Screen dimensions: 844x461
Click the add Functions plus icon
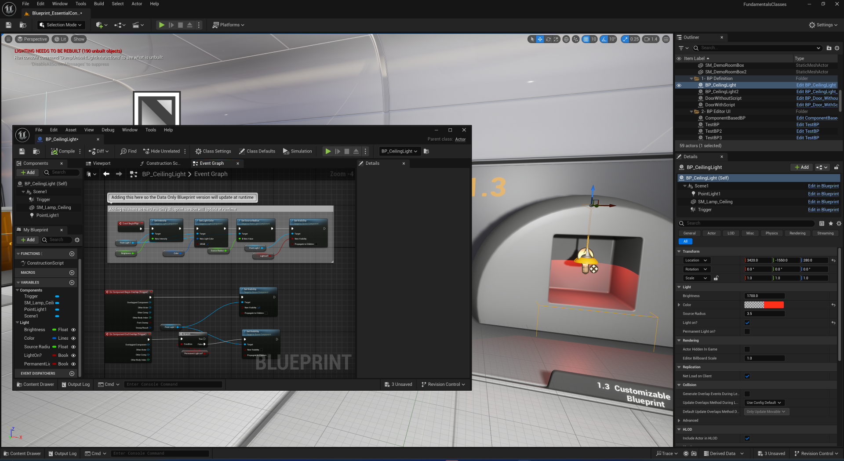coord(72,254)
